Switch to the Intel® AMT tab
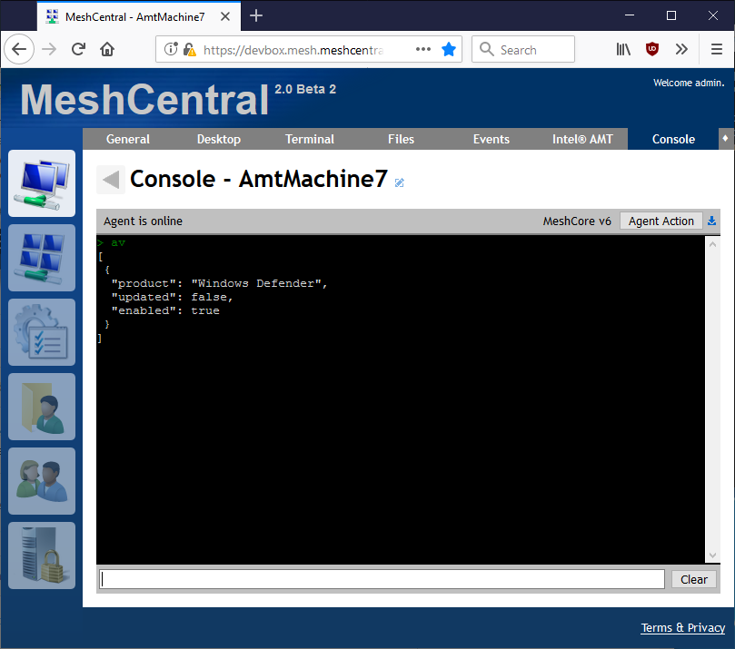 (582, 139)
